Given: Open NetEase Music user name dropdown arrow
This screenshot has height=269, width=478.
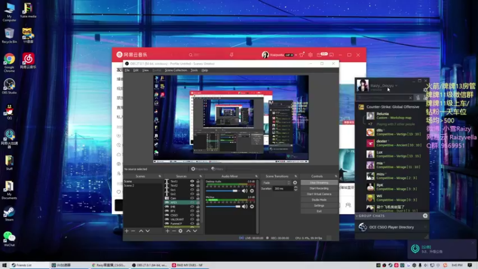Looking at the screenshot, I should 296,55.
